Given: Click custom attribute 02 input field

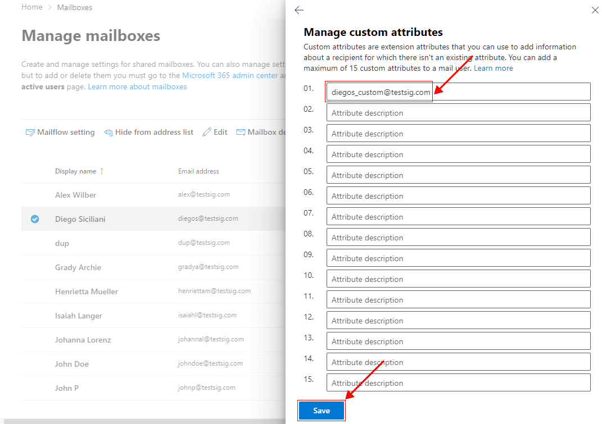Looking at the screenshot, I should (x=458, y=113).
